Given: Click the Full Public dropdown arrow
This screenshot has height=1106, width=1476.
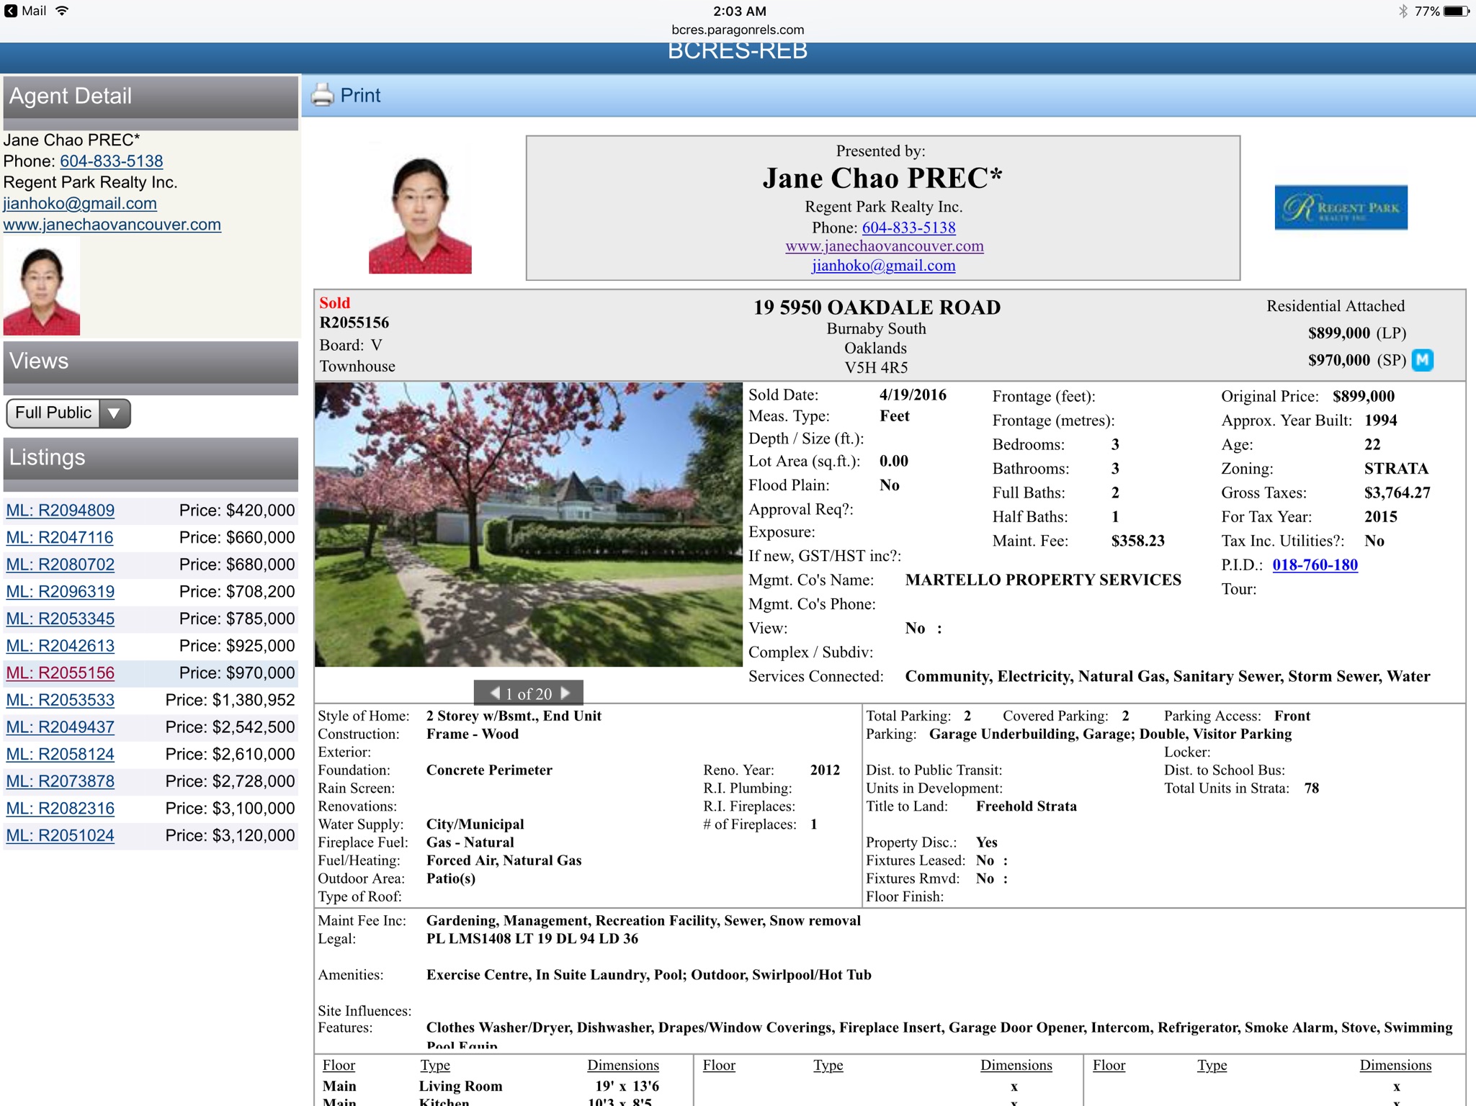Looking at the screenshot, I should click(x=114, y=413).
